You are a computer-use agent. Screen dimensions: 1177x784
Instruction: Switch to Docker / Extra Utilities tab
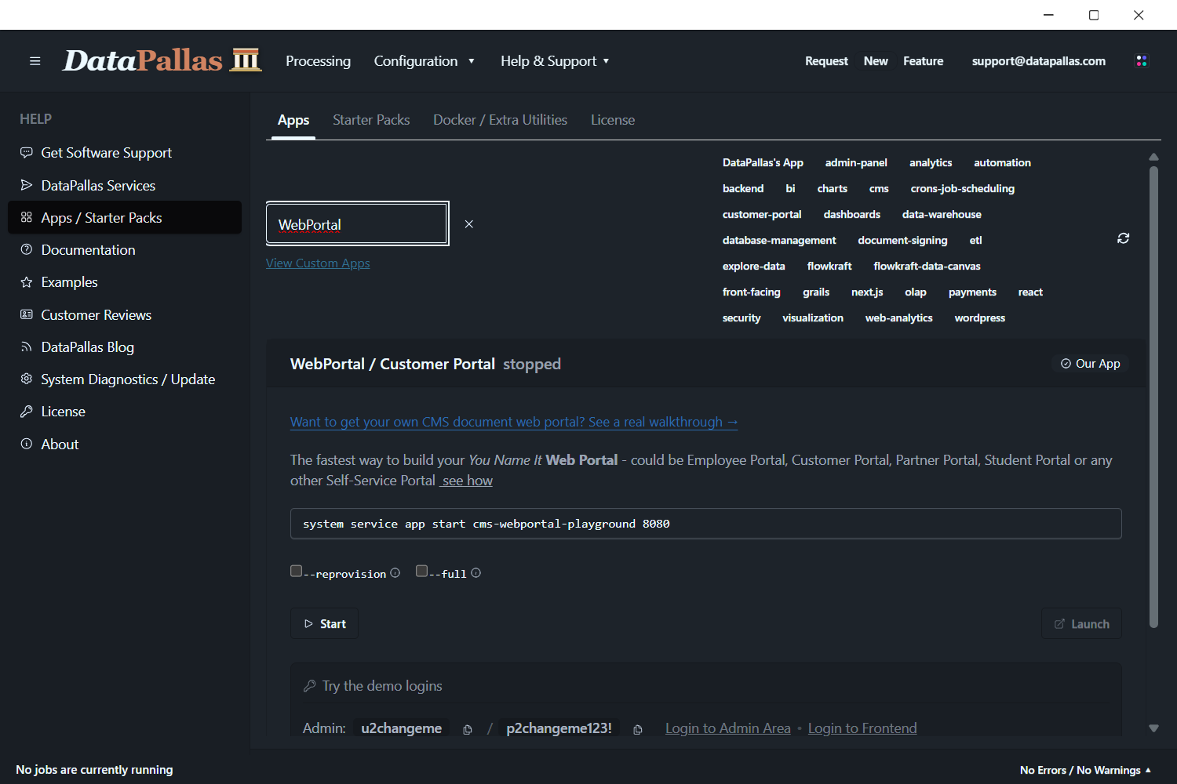point(500,120)
